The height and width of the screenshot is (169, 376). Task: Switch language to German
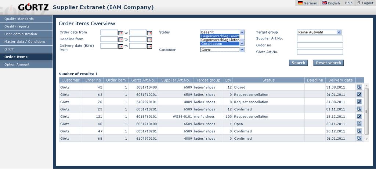tap(308, 3)
